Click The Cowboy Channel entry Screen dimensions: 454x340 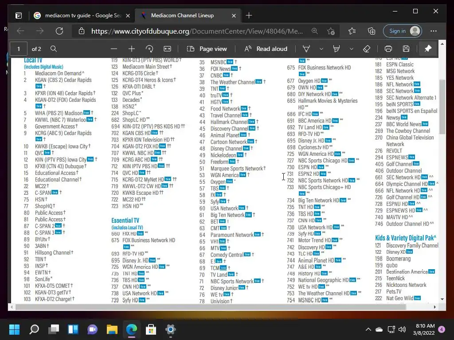[403, 131]
